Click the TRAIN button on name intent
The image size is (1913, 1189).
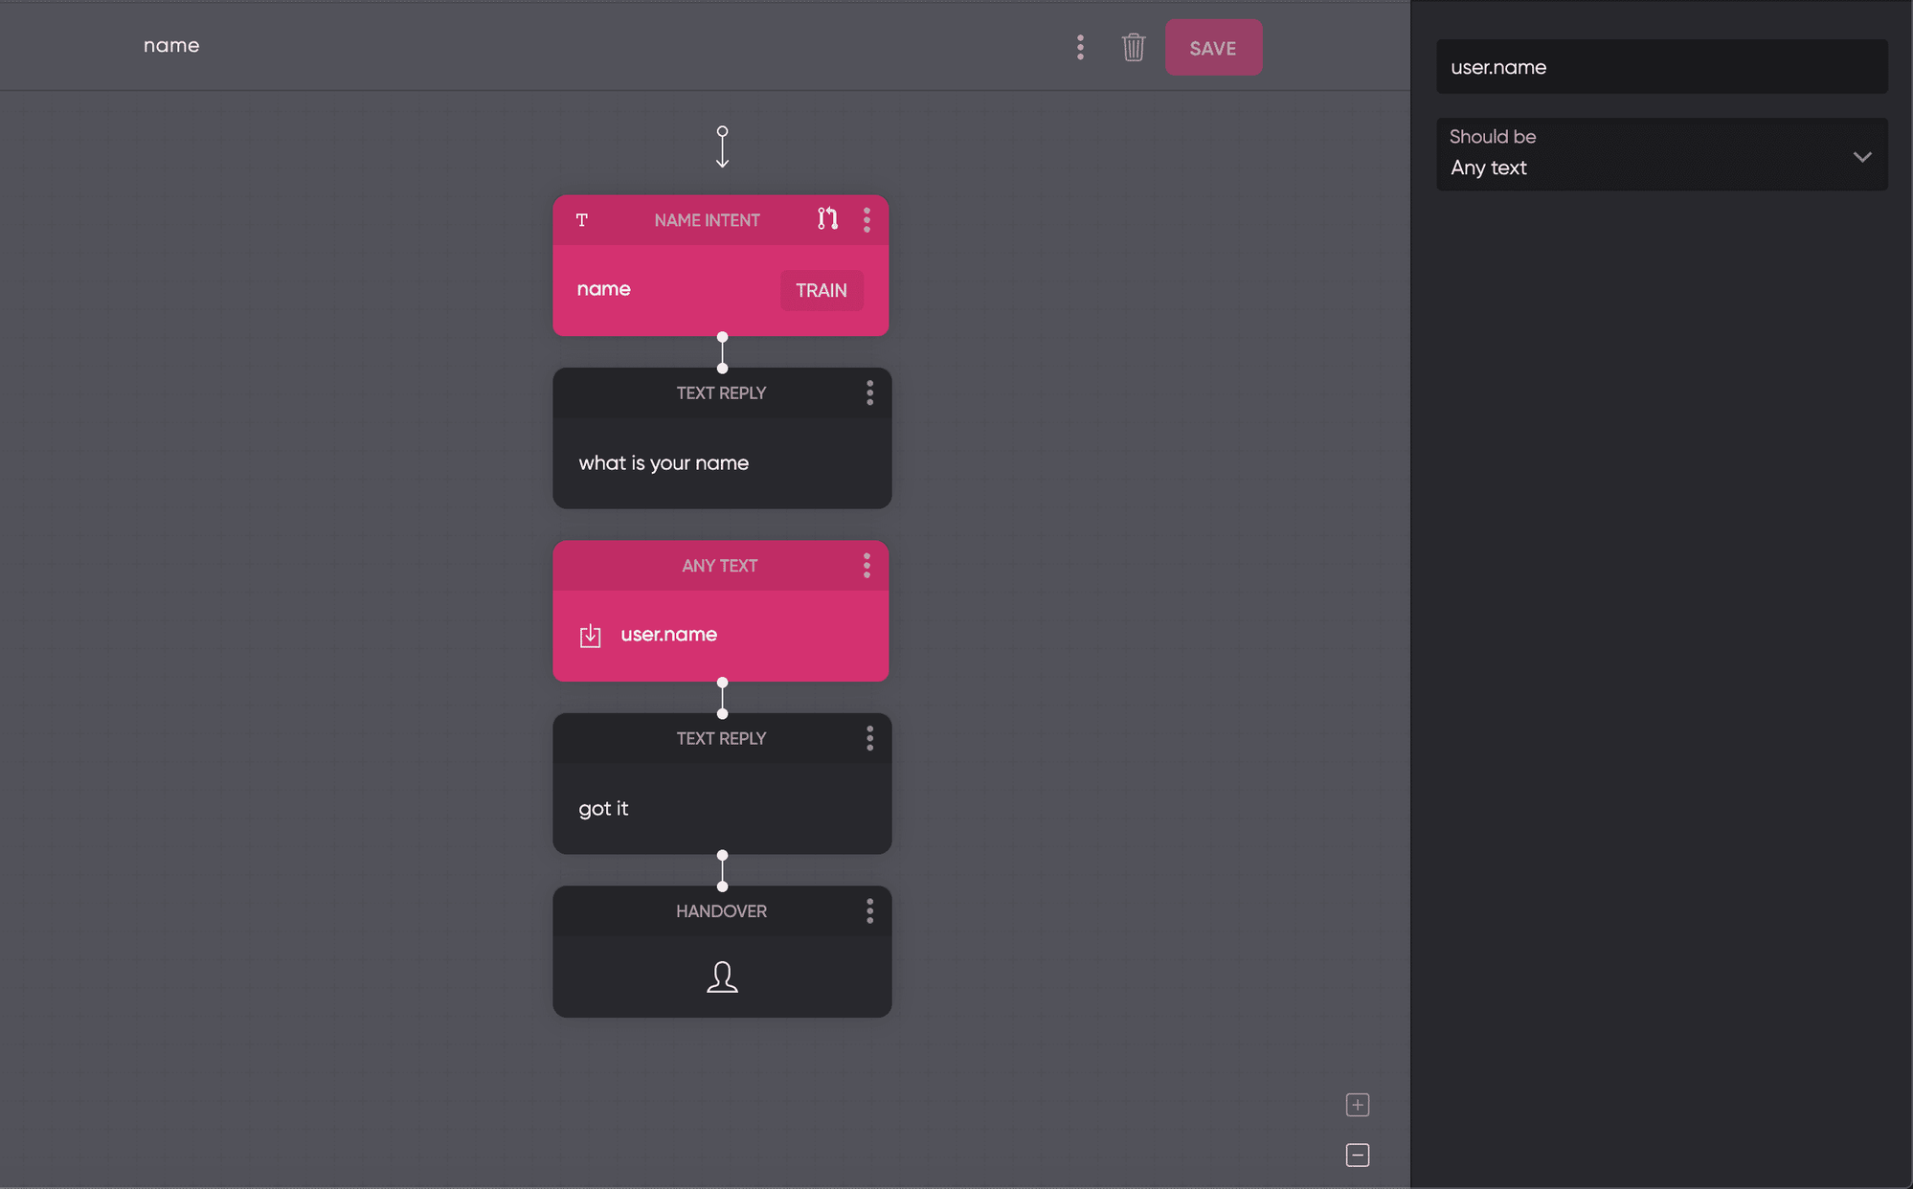[821, 290]
